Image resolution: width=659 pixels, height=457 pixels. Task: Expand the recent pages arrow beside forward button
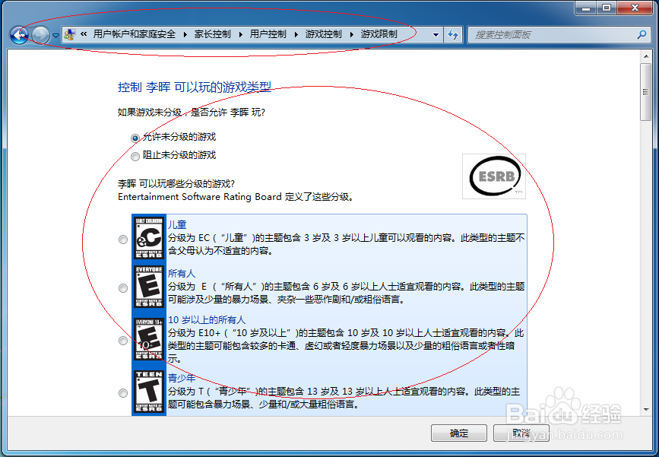[55, 34]
